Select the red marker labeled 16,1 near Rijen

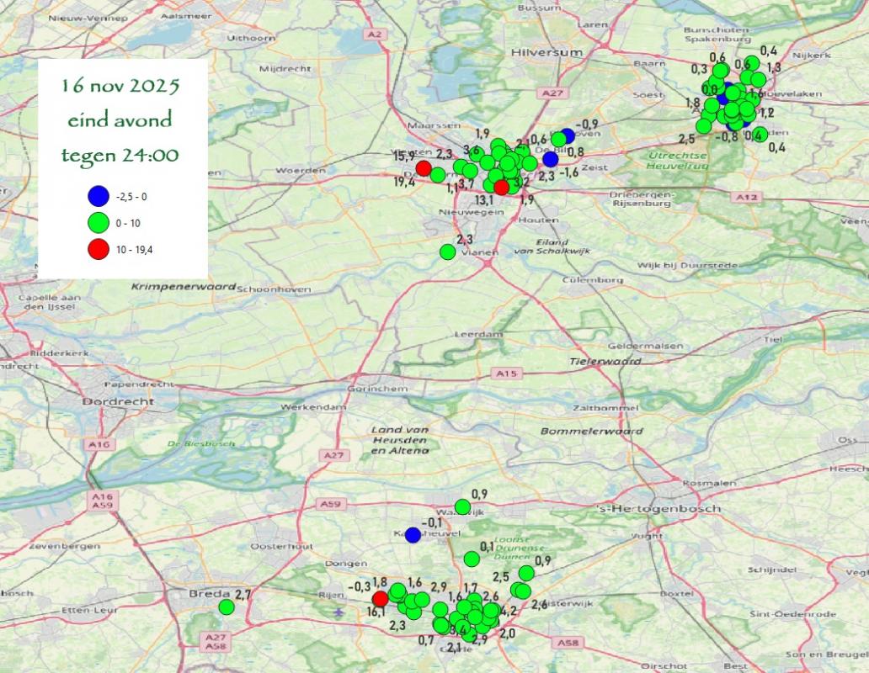[x=381, y=598]
